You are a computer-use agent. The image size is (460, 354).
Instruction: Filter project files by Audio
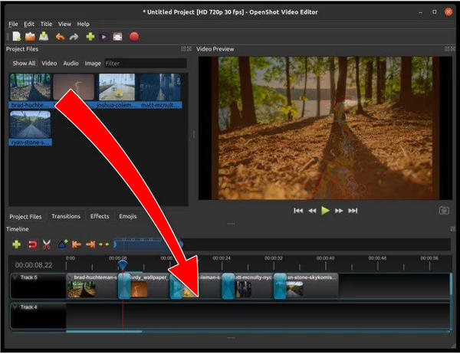point(71,64)
